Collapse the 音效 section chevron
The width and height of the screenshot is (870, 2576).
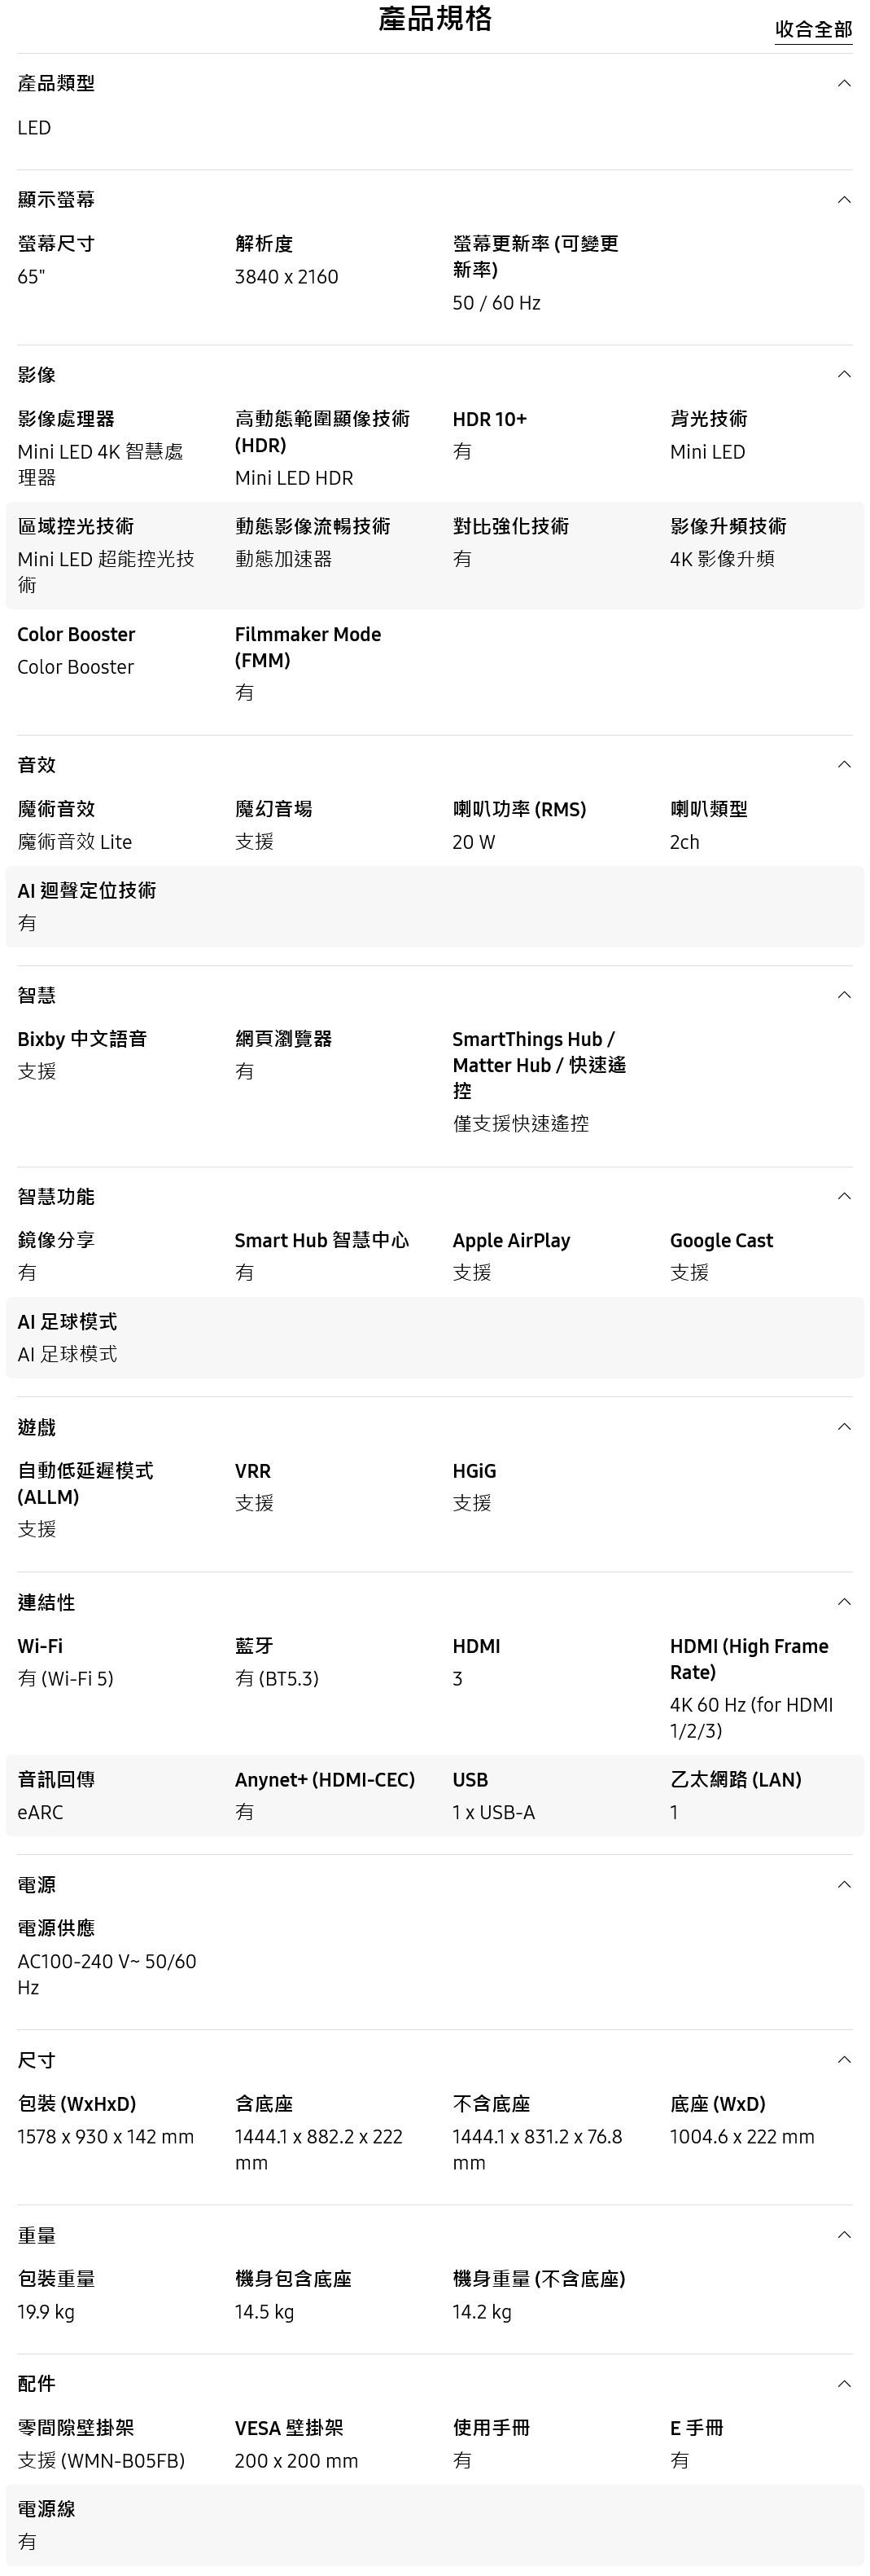point(844,764)
